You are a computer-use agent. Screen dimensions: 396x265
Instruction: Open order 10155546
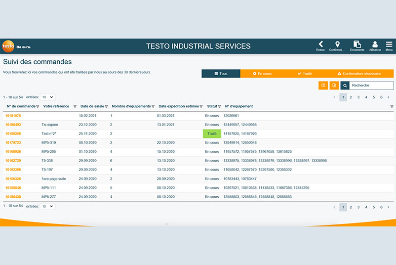click(13, 188)
